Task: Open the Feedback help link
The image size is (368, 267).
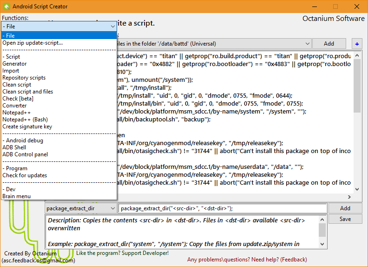Action: [247, 260]
